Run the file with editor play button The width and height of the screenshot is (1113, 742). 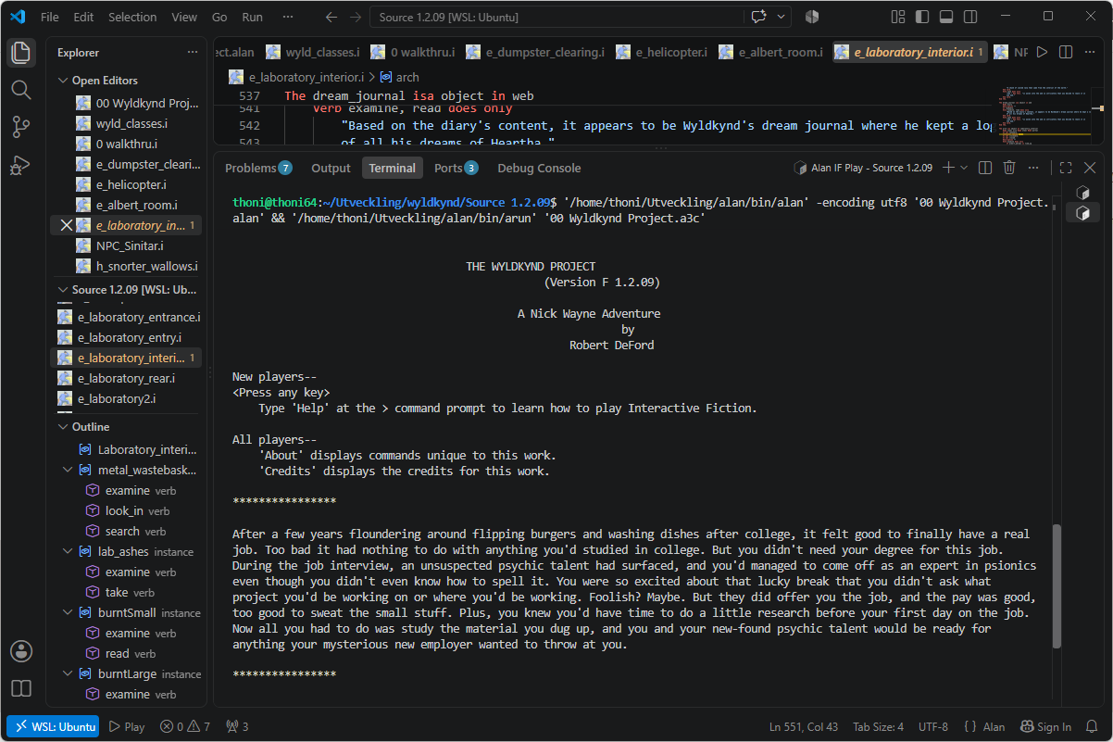coord(1042,52)
